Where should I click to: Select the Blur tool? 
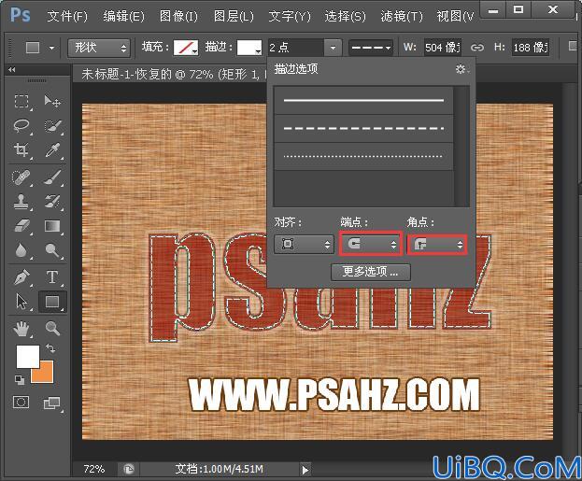tap(21, 250)
